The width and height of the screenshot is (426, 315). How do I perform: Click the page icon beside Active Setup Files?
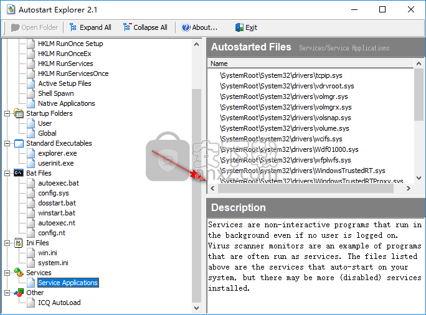pyautogui.click(x=31, y=83)
